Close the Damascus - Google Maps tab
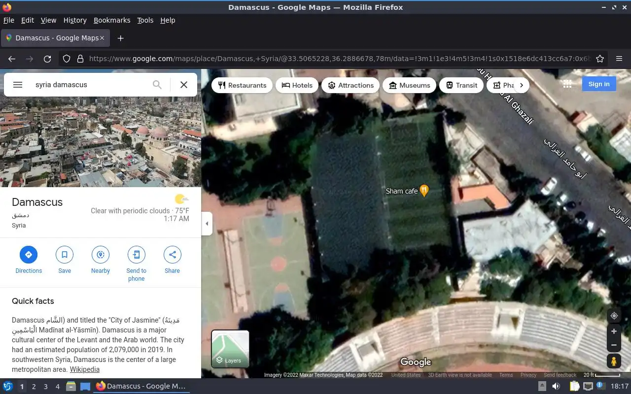The image size is (631, 394). [102, 38]
